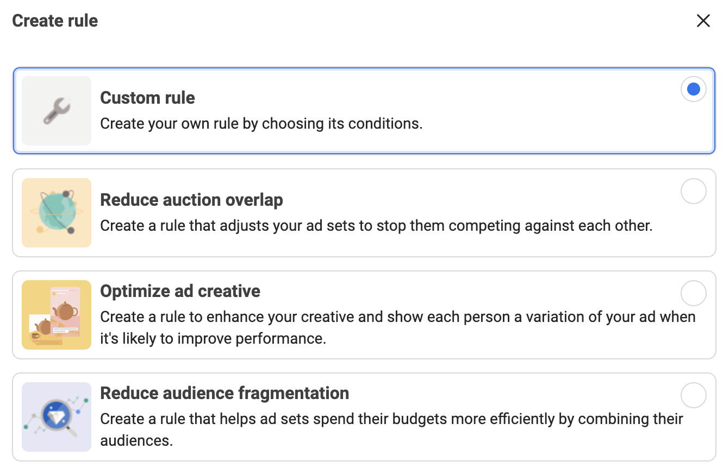This screenshot has width=723, height=468.
Task: Click 'Create your own rule by choosing' description
Action: click(261, 124)
